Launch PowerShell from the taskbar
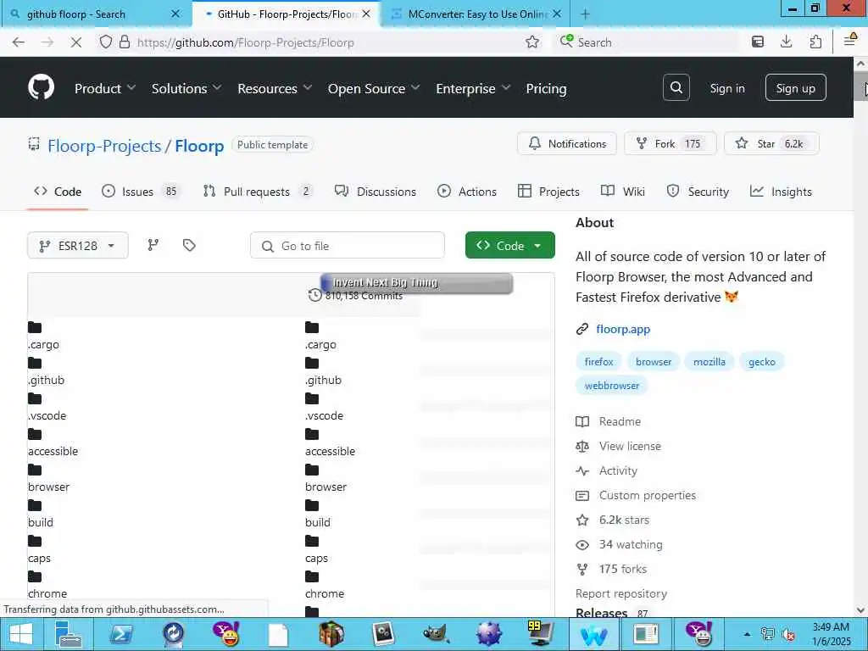Viewport: 868px width, 651px height. [x=121, y=634]
